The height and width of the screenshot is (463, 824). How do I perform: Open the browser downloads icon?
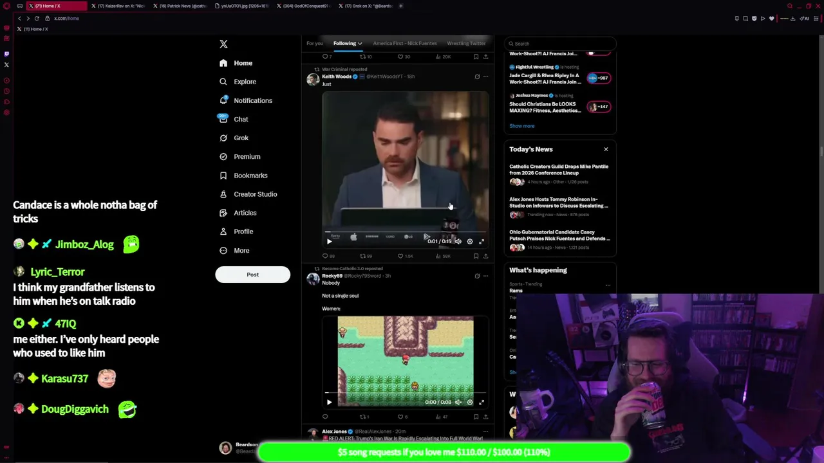pos(792,18)
